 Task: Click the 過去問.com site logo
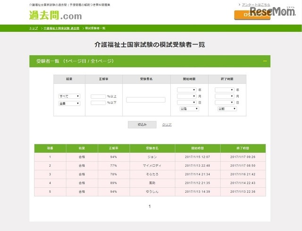pos(55,16)
